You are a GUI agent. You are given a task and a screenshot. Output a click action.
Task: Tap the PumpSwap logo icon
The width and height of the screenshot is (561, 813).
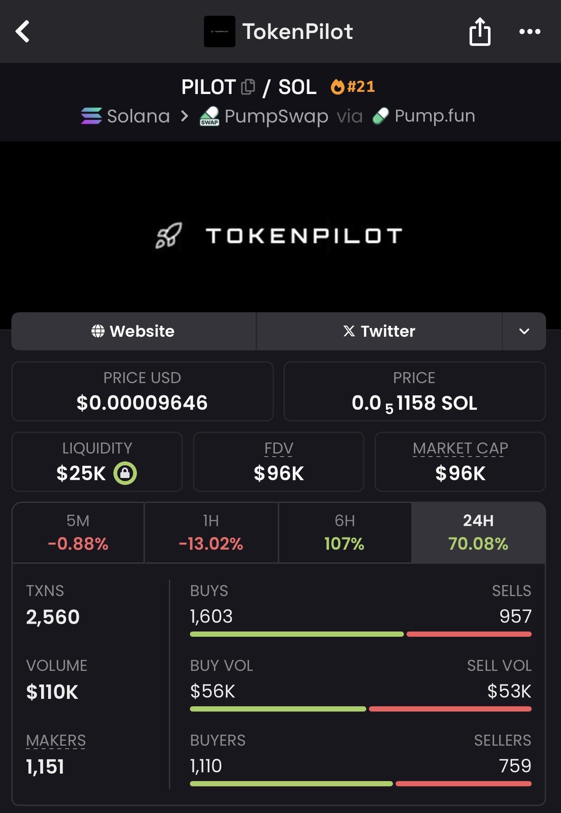[210, 116]
